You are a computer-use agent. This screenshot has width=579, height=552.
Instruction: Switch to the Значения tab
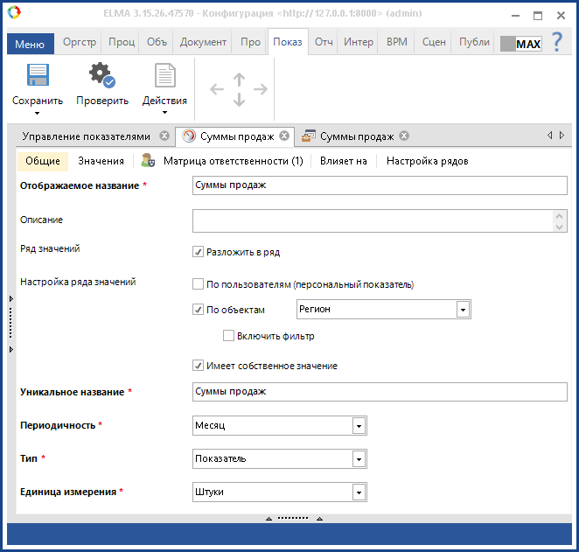(x=101, y=161)
